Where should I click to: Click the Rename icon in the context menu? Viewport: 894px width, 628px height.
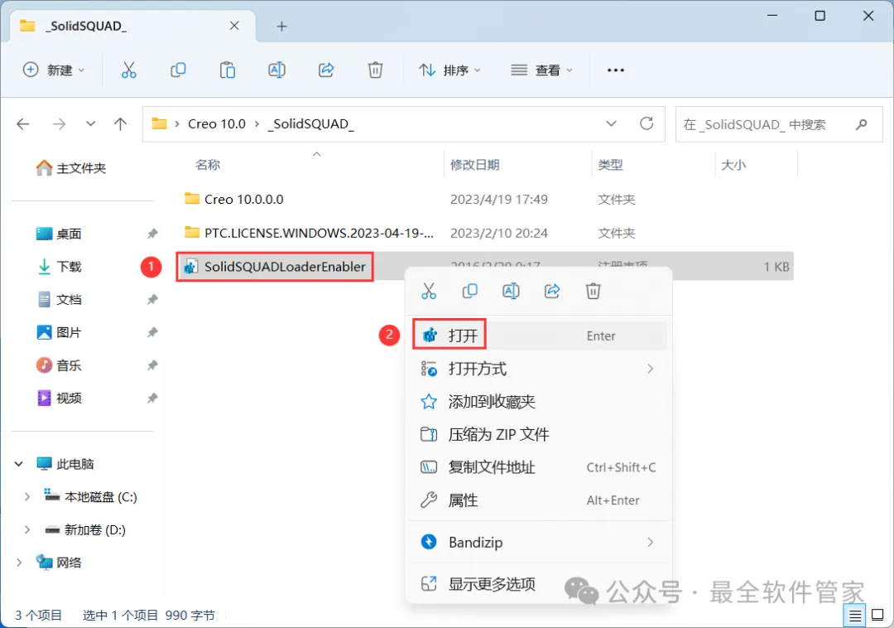511,291
